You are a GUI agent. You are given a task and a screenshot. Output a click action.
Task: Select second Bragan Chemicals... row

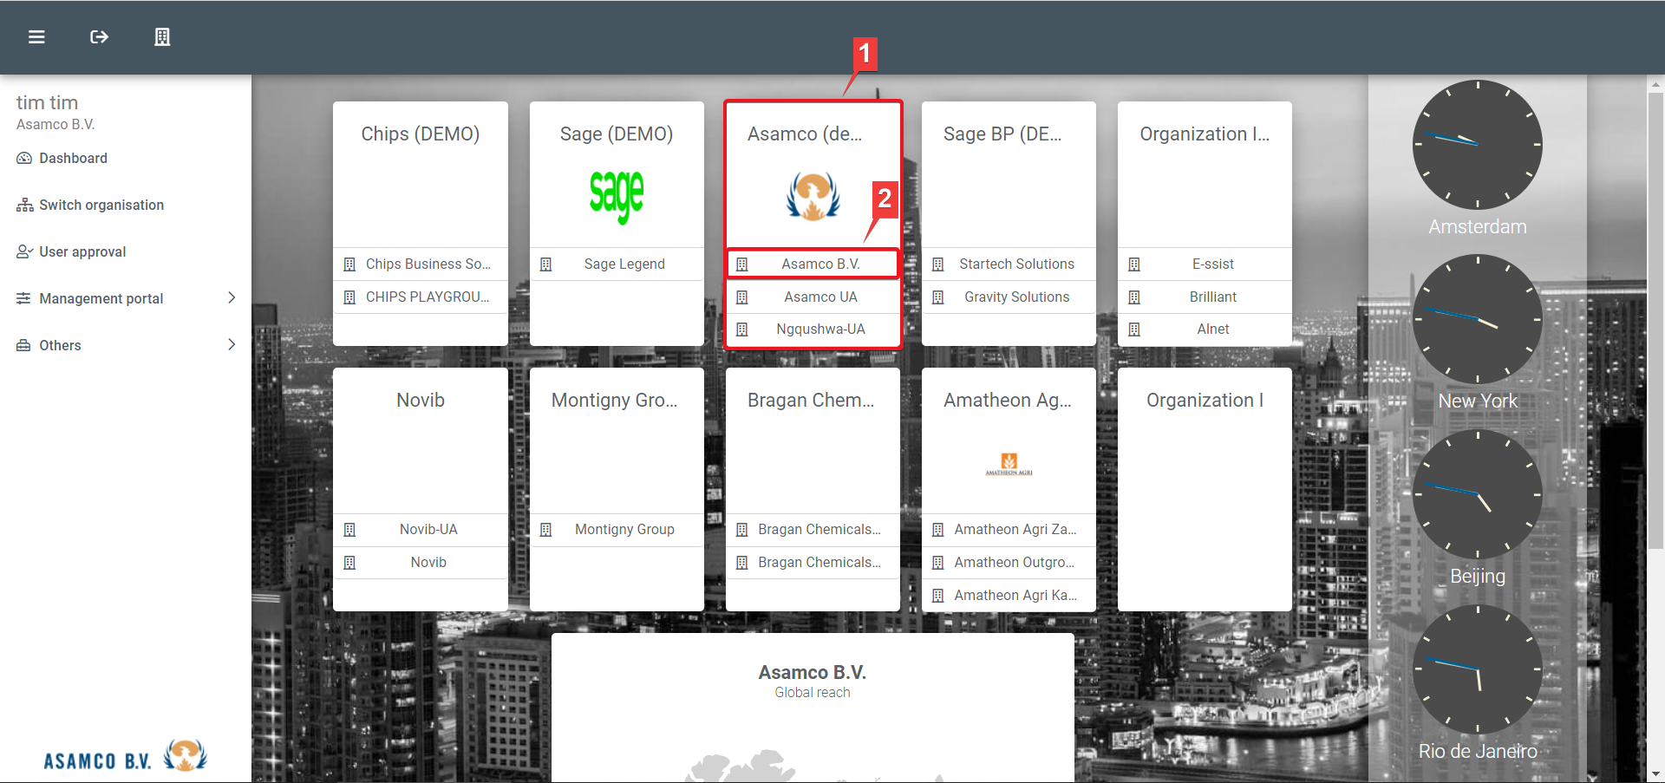coord(813,562)
